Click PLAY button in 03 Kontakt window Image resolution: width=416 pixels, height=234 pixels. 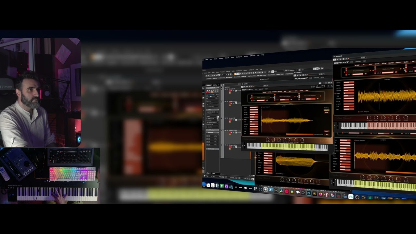coord(327,131)
